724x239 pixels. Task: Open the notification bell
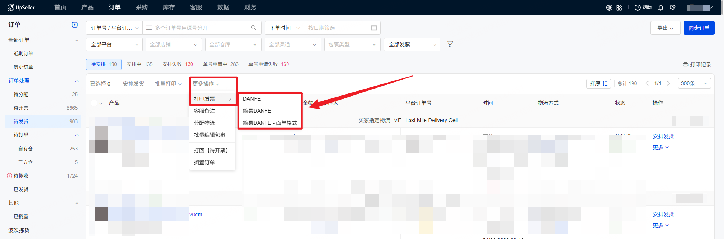point(661,8)
